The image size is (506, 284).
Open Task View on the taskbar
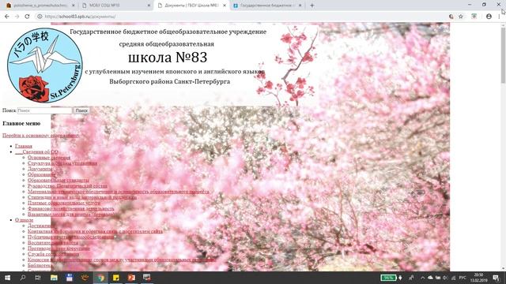tap(38, 278)
